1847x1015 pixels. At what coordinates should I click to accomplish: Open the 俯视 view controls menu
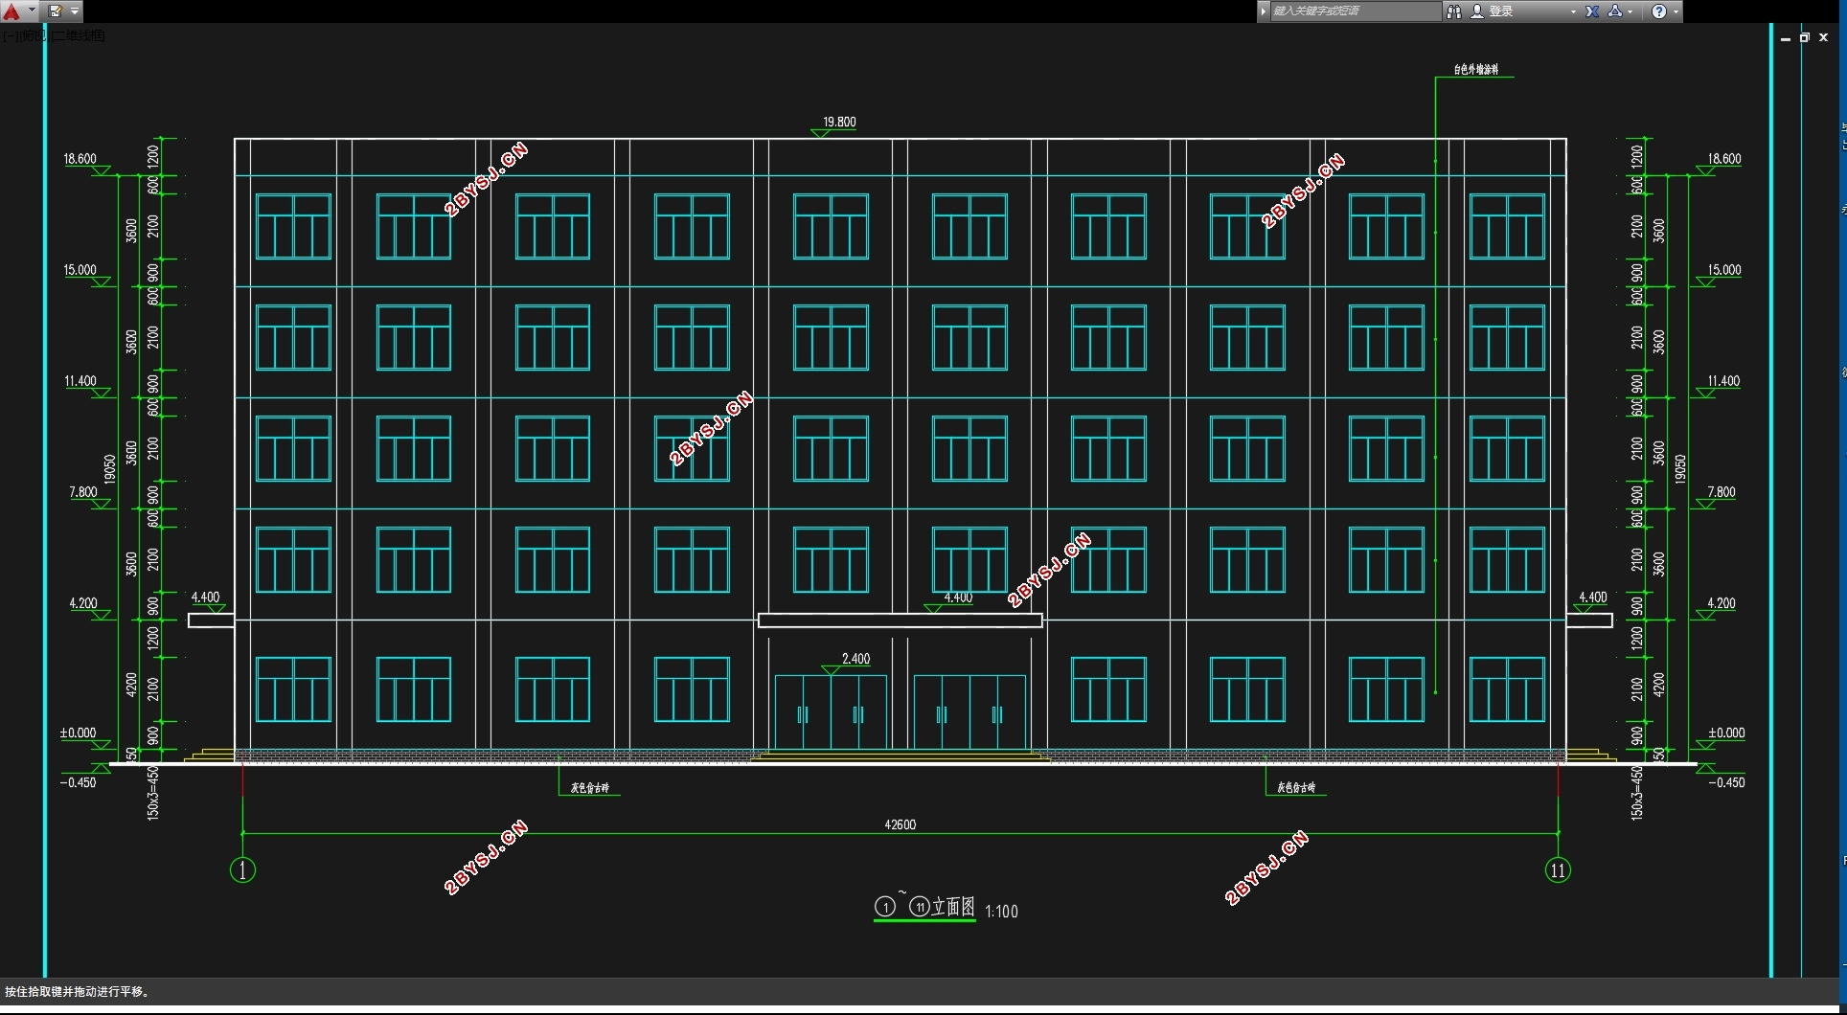34,35
